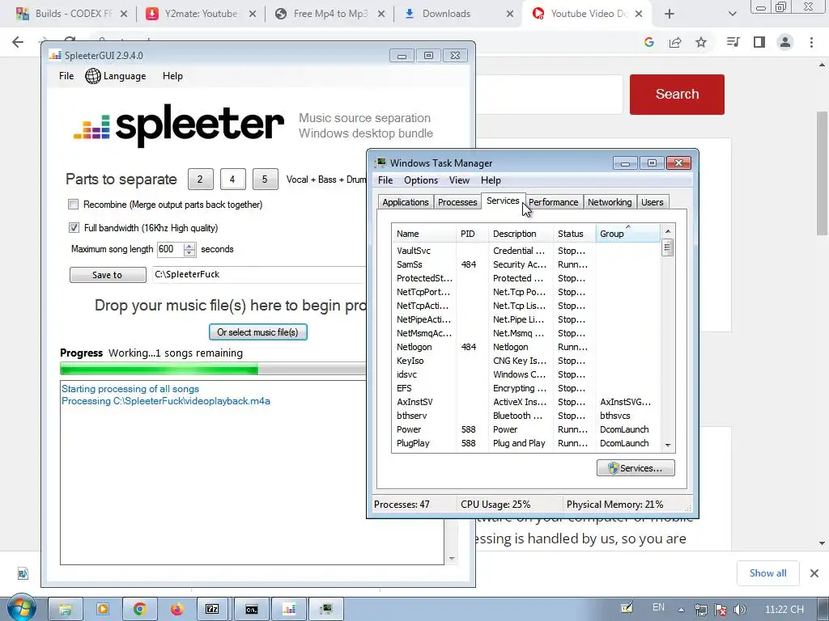
Task: Toggle the Recombine checkbox
Action: pyautogui.click(x=74, y=205)
